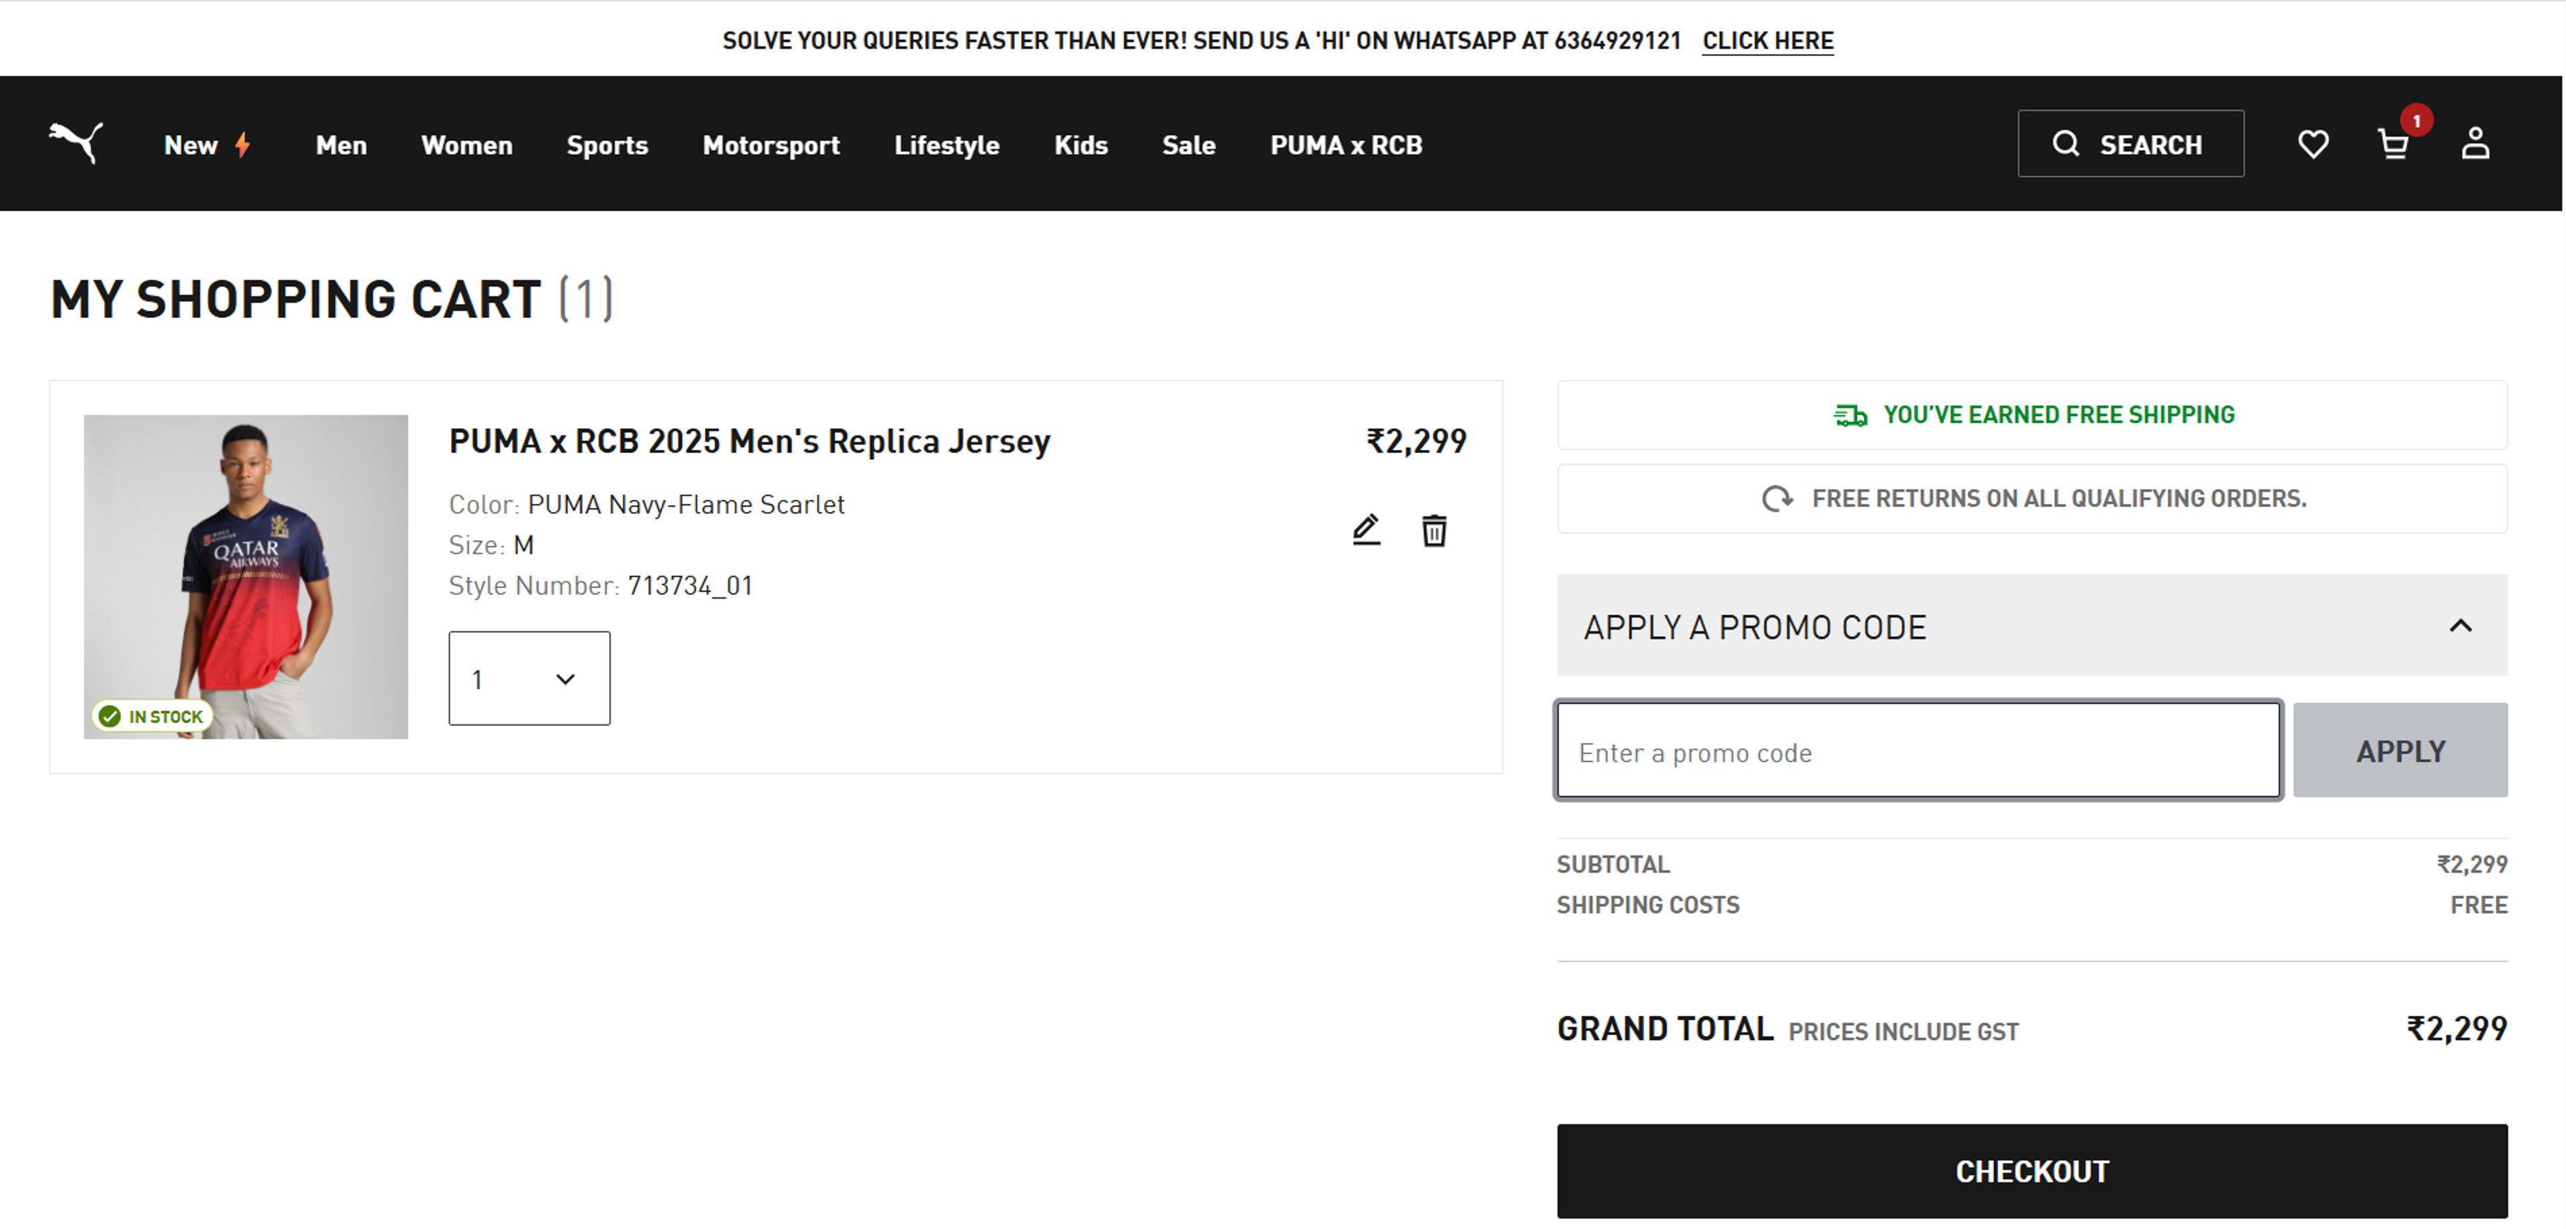The height and width of the screenshot is (1229, 2566).
Task: Edit the jersey item via pencil icon
Action: point(1366,530)
